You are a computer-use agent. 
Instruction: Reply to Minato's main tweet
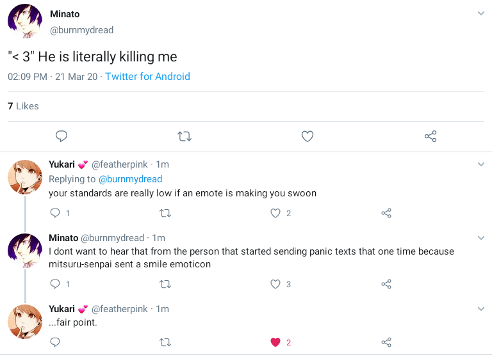pos(61,136)
